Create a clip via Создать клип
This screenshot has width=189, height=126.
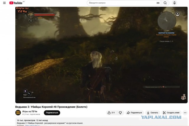tap(171, 113)
